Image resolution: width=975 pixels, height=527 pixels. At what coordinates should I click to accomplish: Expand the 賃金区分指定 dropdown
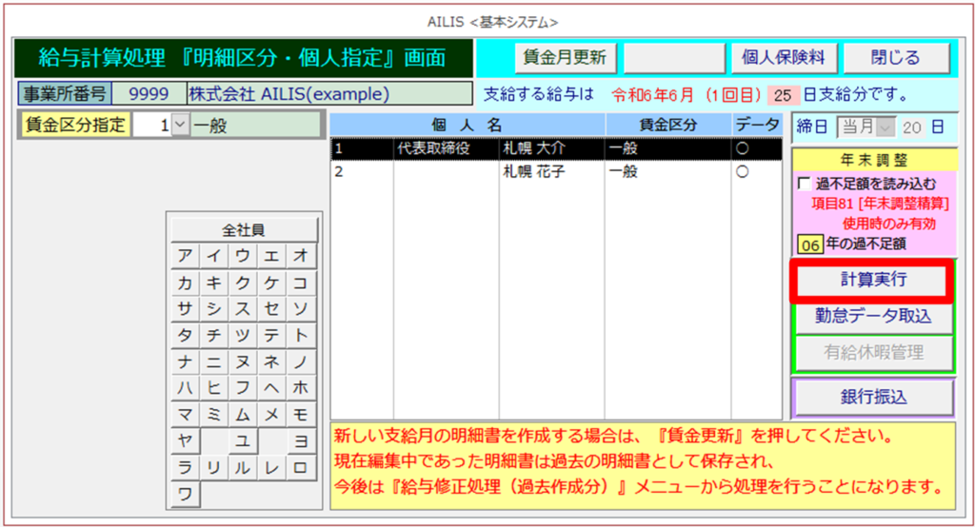181,126
